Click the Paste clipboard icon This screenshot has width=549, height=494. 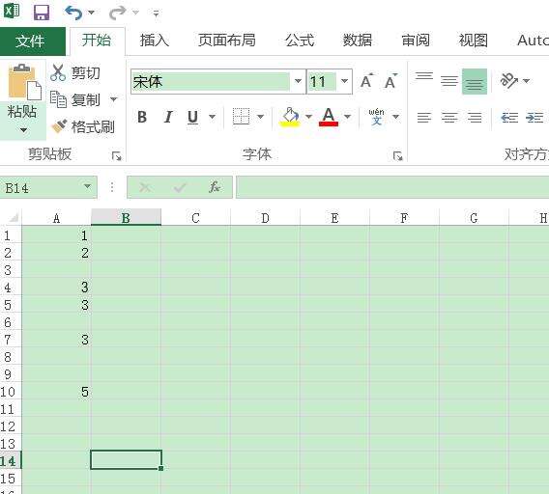pos(23,82)
